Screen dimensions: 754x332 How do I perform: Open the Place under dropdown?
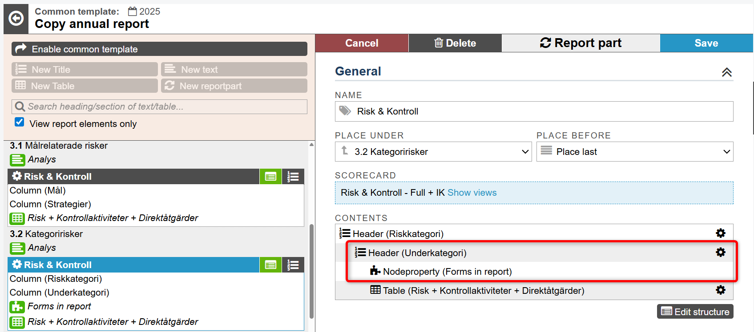pos(433,152)
